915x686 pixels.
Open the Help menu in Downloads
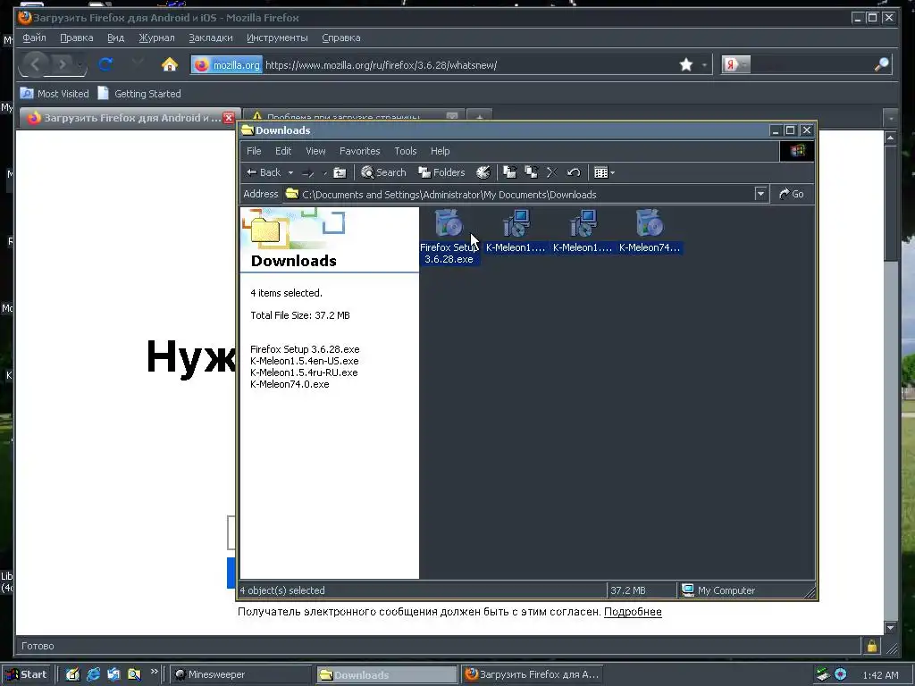pos(440,151)
